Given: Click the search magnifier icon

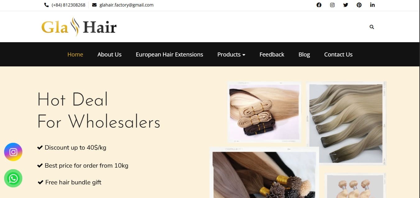Looking at the screenshot, I should coord(372,27).
